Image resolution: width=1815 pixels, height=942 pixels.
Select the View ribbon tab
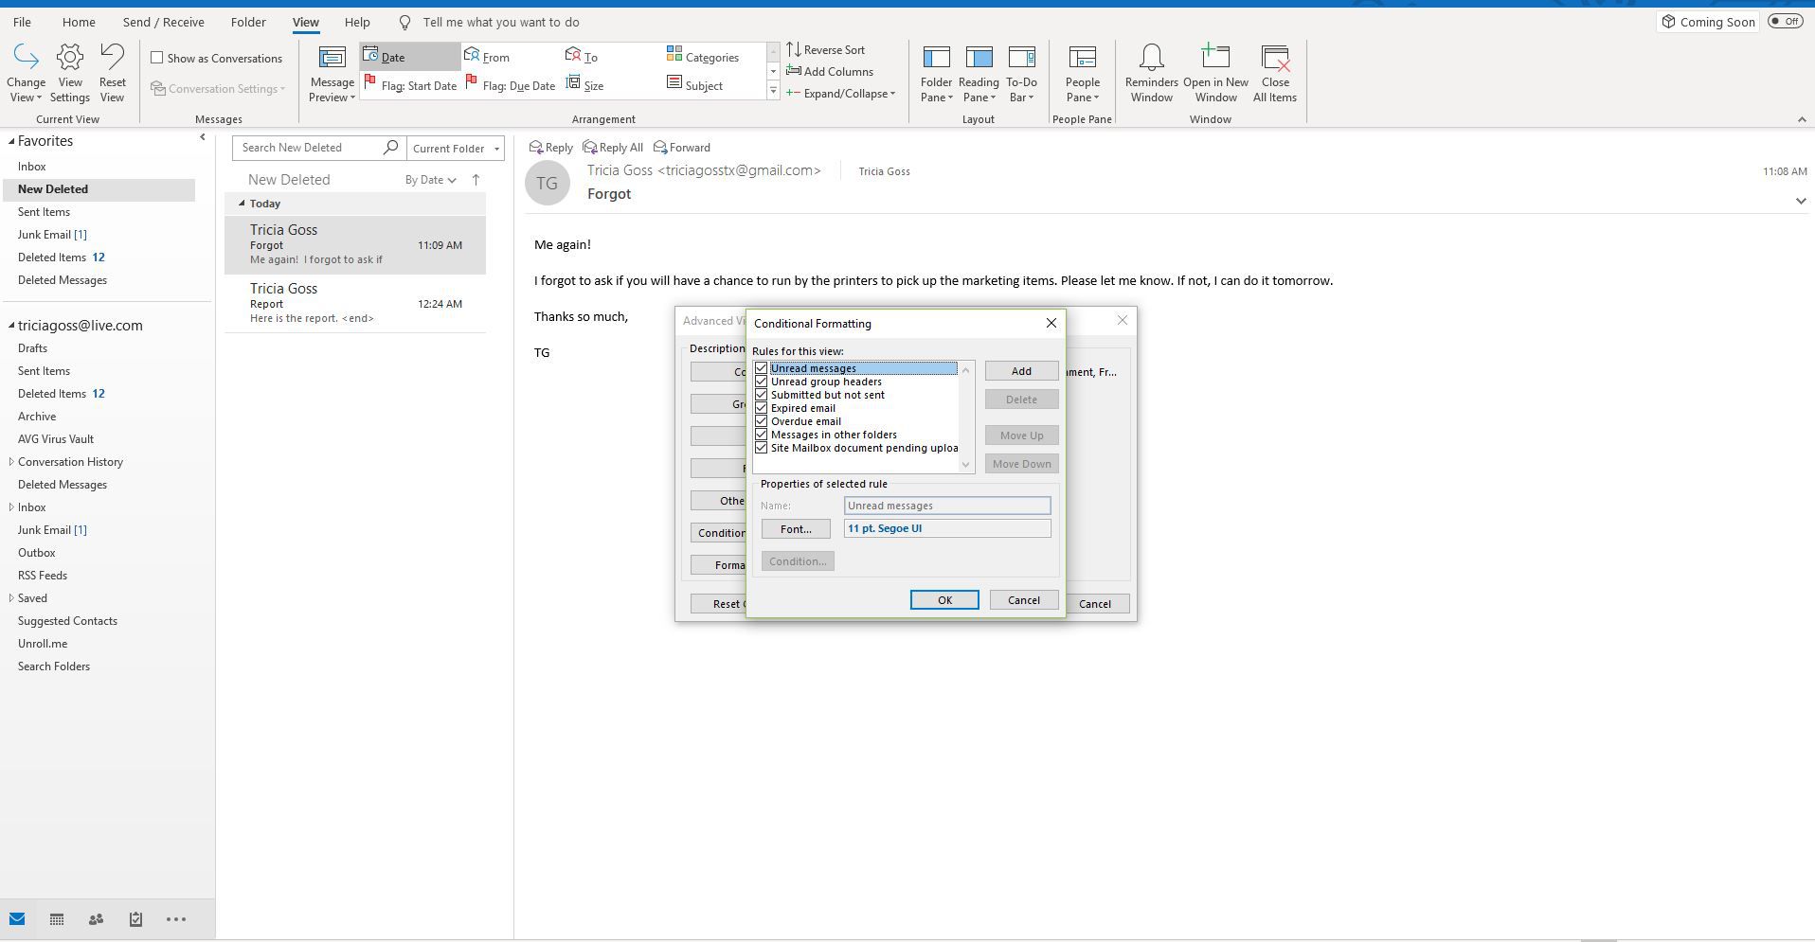(x=305, y=22)
